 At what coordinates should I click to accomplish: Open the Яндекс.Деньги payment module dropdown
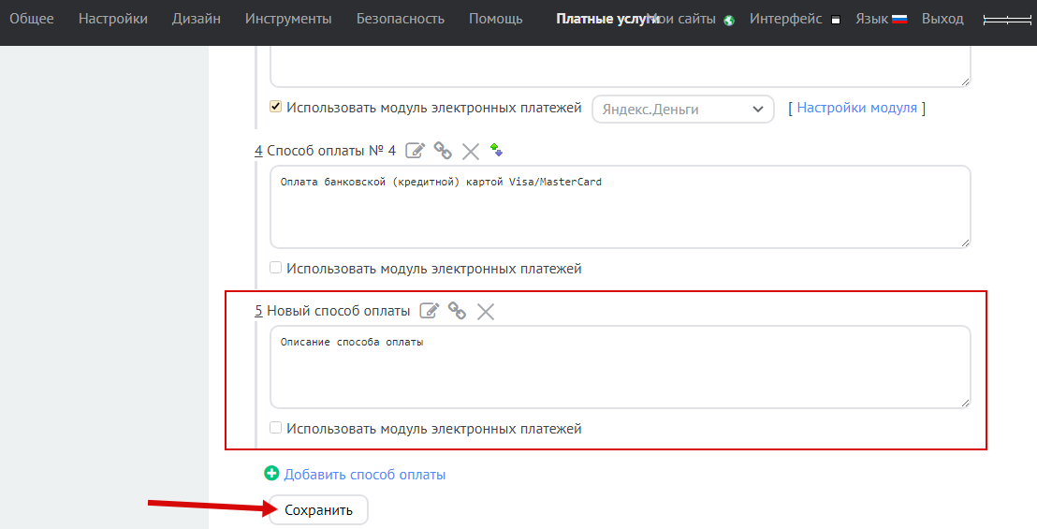tap(682, 110)
